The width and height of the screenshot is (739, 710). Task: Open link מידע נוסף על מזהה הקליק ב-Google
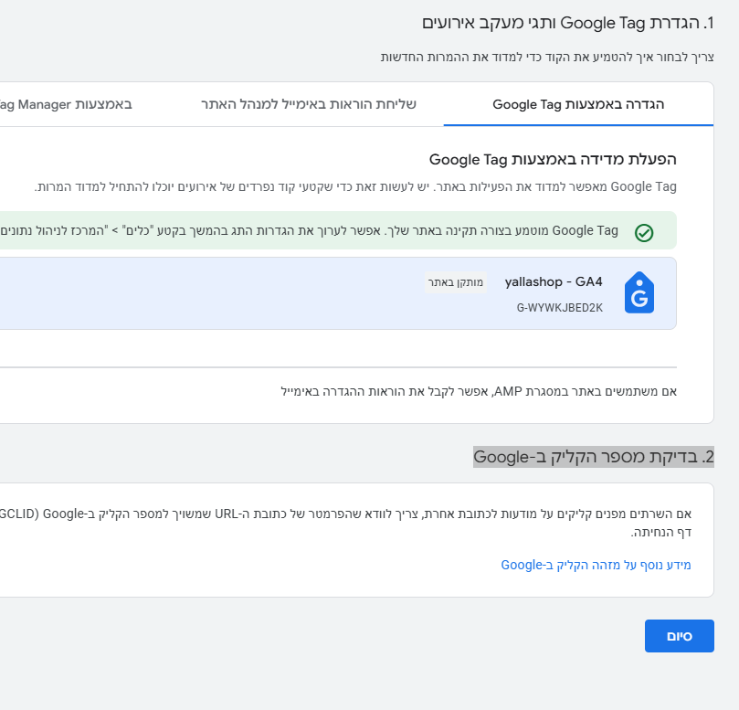(596, 565)
